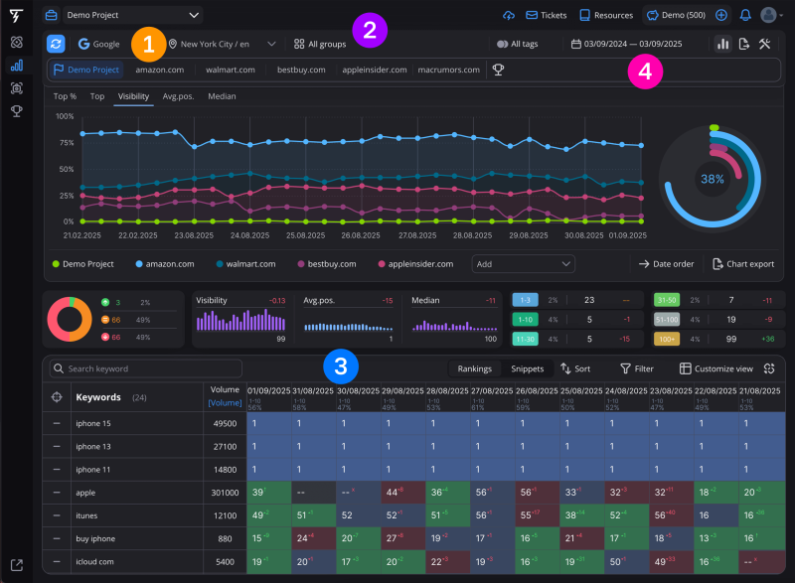Open the tools wrench settings icon
This screenshot has width=795, height=583.
765,44
